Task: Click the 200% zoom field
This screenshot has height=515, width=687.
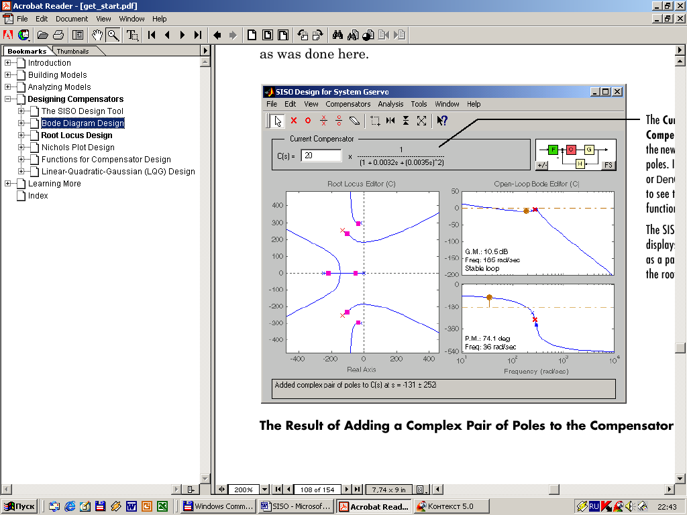Action: tap(244, 490)
